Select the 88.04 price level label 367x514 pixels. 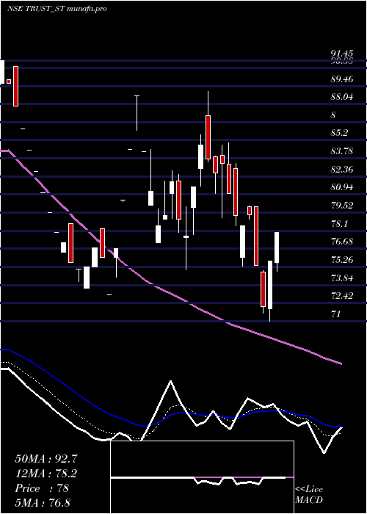click(x=342, y=97)
